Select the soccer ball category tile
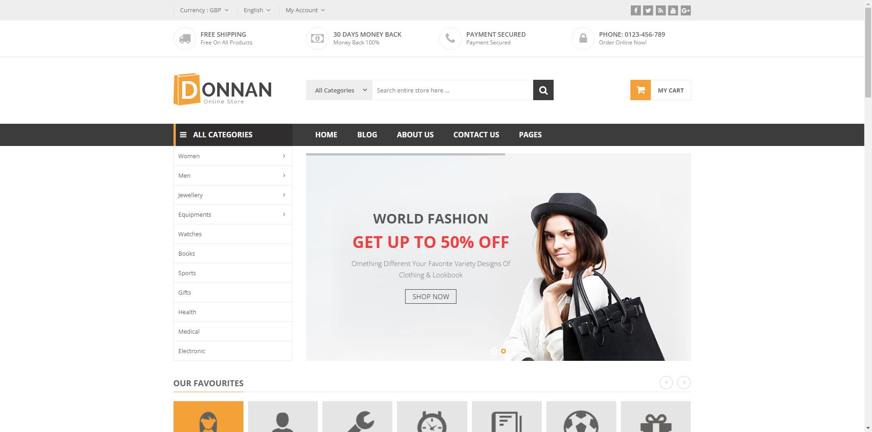The image size is (872, 432). (581, 417)
